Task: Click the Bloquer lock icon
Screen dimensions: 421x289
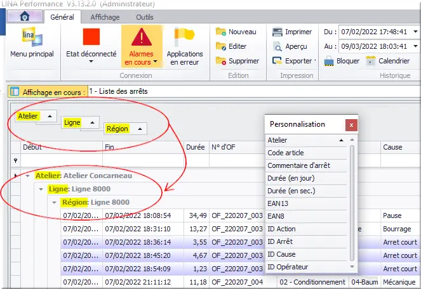Action: pyautogui.click(x=330, y=61)
